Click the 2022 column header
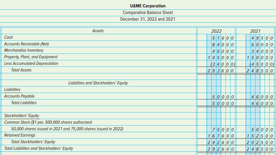This screenshot has height=155, width=276. pos(216,31)
